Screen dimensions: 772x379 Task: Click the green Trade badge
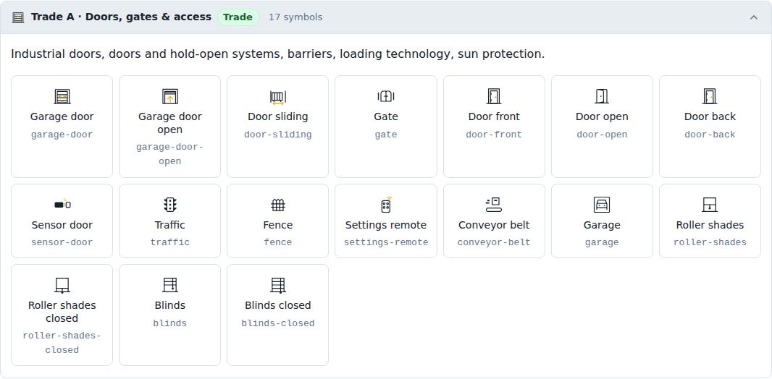point(238,17)
